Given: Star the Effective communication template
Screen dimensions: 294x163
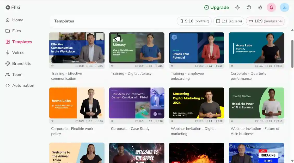Looking at the screenshot, I should tap(52, 66).
